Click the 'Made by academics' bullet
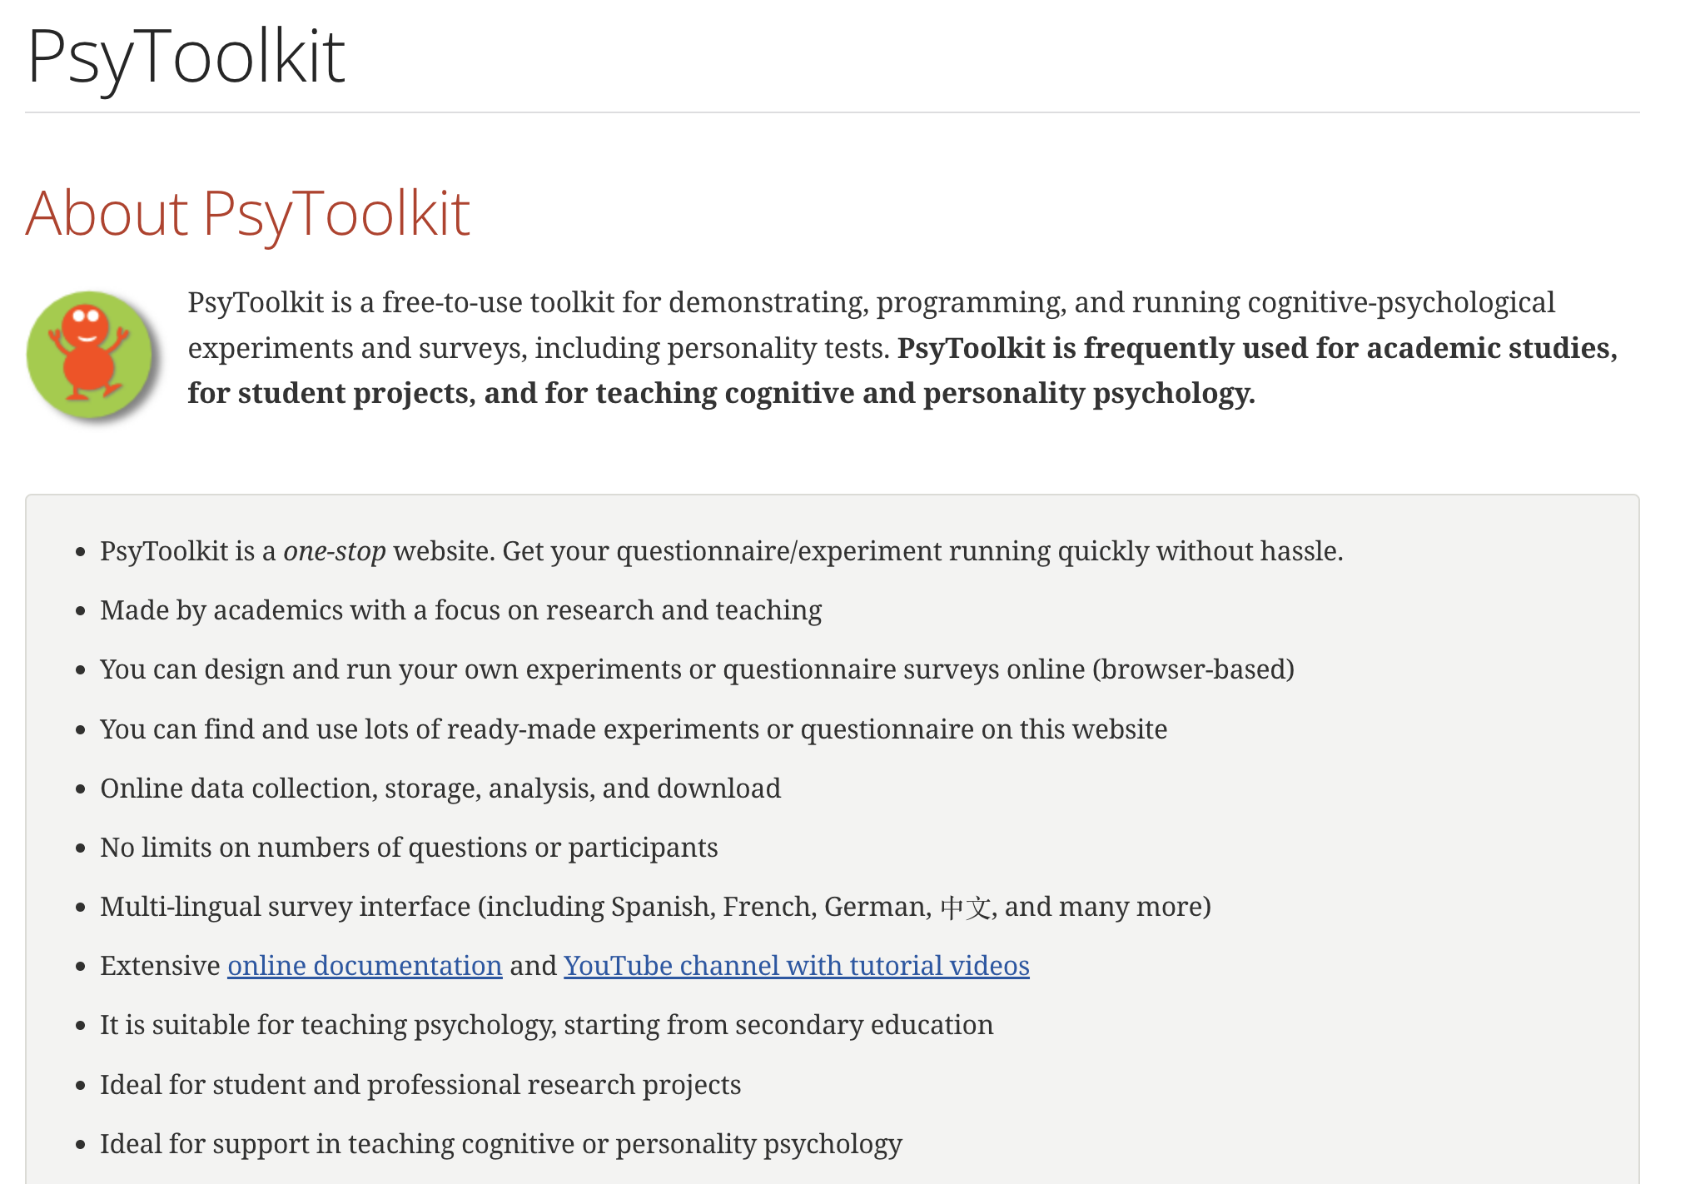This screenshot has height=1184, width=1705. [460, 610]
